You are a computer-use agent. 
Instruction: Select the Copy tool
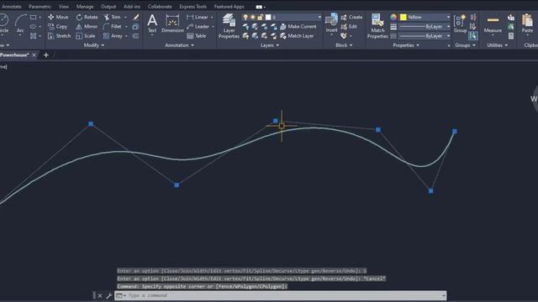click(58, 26)
